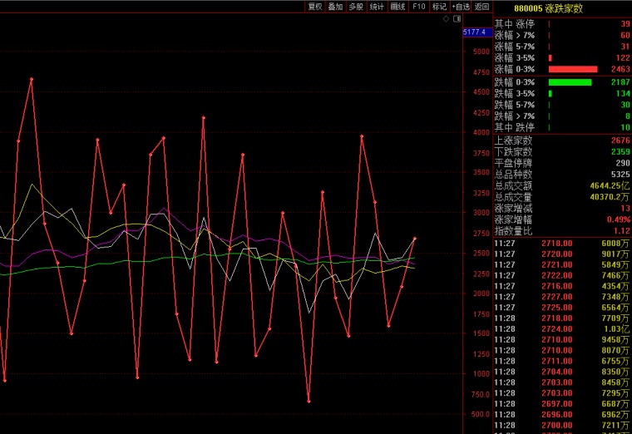Select the 涨幅 > 7% row
The width and height of the screenshot is (632, 434).
562,35
